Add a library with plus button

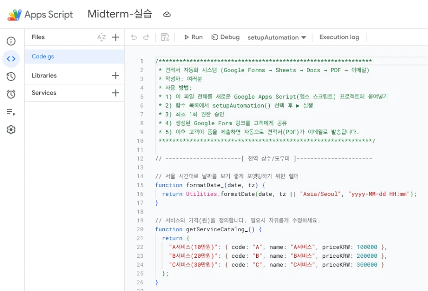click(x=116, y=76)
